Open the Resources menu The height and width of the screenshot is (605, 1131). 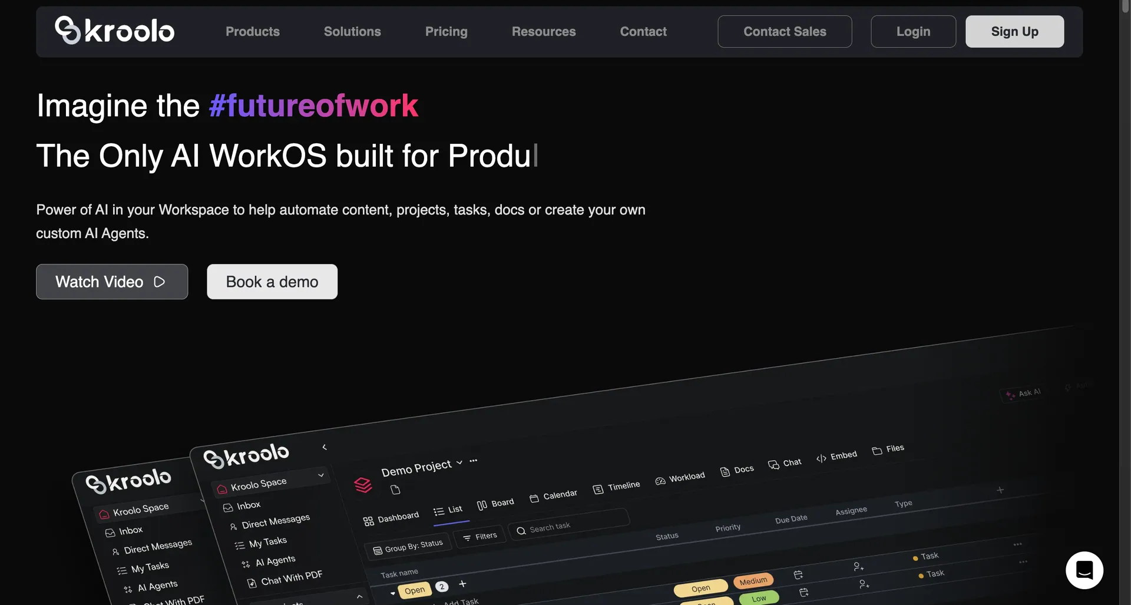(544, 32)
